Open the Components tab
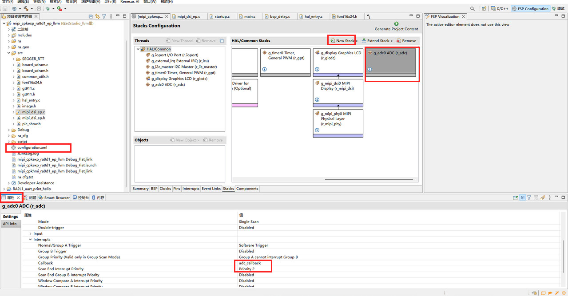568x296 pixels. (247, 189)
